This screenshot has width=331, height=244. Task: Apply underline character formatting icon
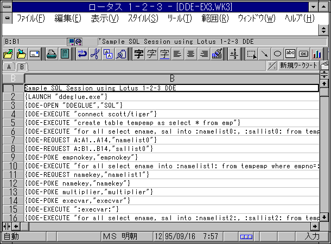point(164,54)
